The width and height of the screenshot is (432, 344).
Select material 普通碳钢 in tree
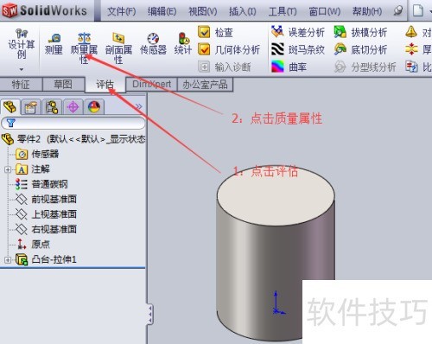(x=41, y=184)
